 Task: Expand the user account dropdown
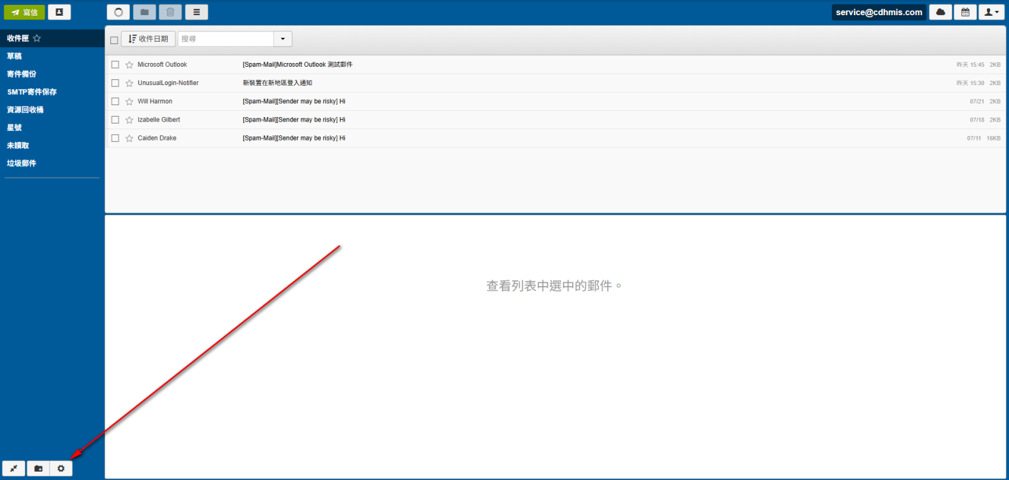pos(991,12)
